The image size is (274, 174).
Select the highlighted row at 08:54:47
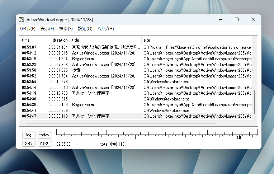[136, 116]
